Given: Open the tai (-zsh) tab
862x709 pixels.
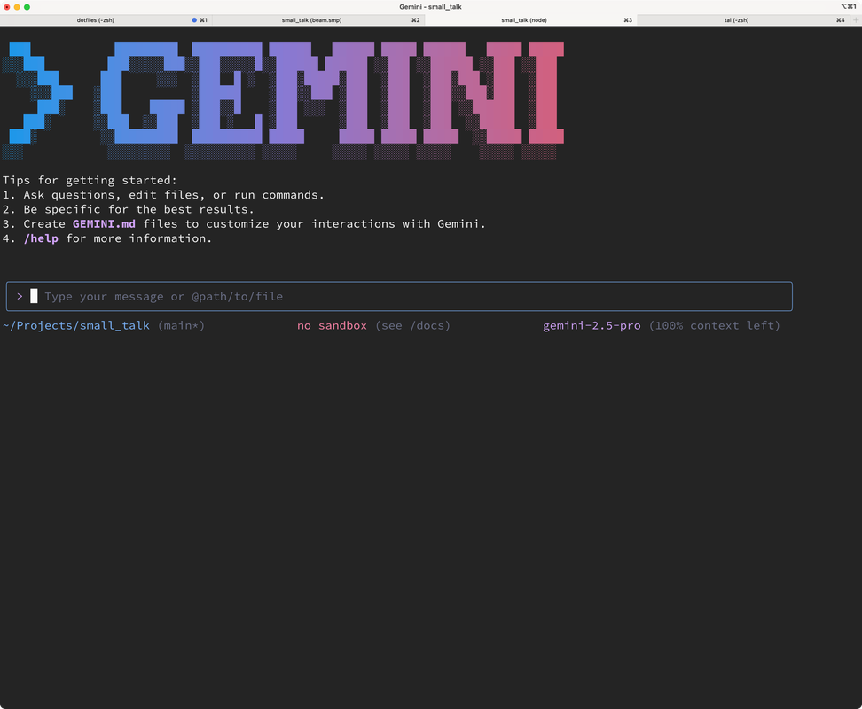Looking at the screenshot, I should tap(742, 20).
